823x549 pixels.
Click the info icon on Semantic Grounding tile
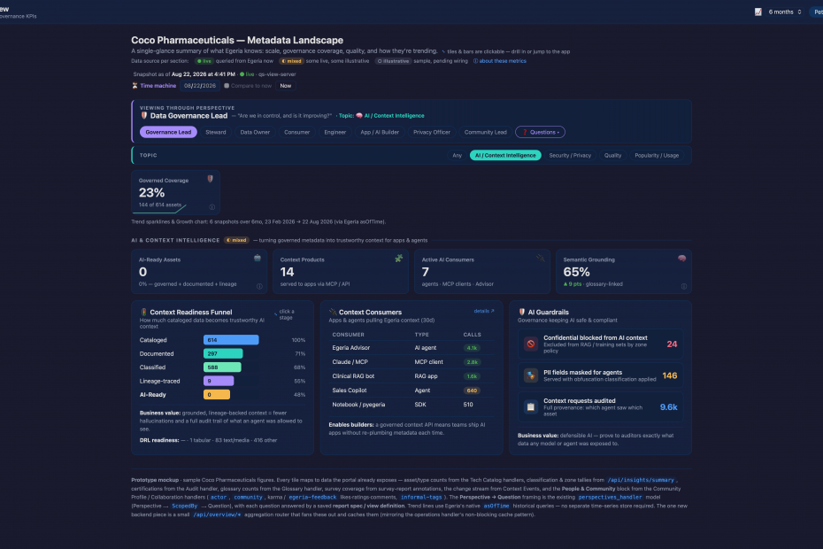684,286
